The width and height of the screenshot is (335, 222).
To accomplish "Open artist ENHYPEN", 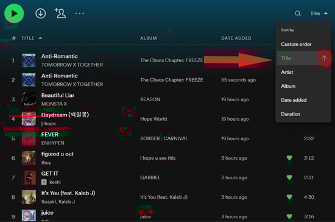I will pyautogui.click(x=53, y=143).
